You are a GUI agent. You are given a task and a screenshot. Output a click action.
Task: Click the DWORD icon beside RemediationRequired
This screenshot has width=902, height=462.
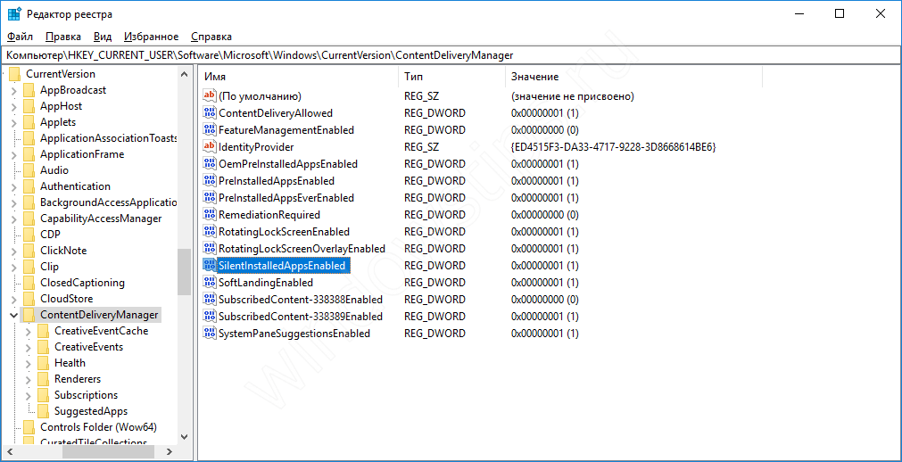210,215
